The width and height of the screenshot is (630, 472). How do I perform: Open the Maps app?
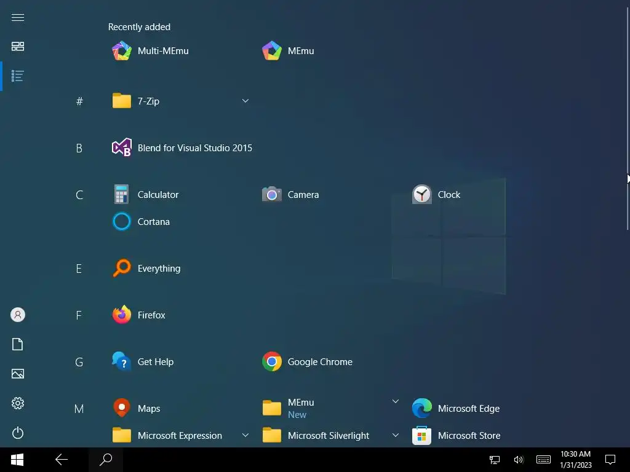point(136,409)
